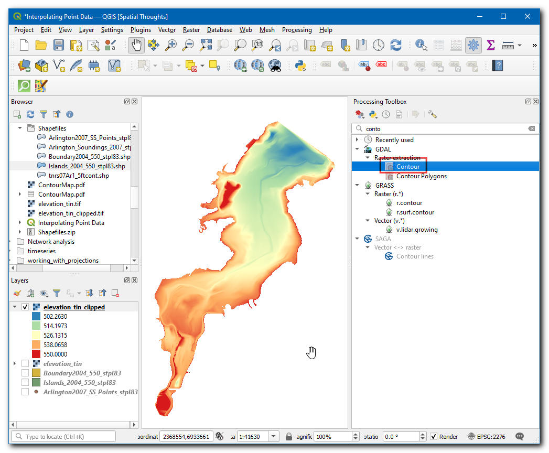The height and width of the screenshot is (453, 549).
Task: Select the Identify Features tool
Action: click(421, 45)
